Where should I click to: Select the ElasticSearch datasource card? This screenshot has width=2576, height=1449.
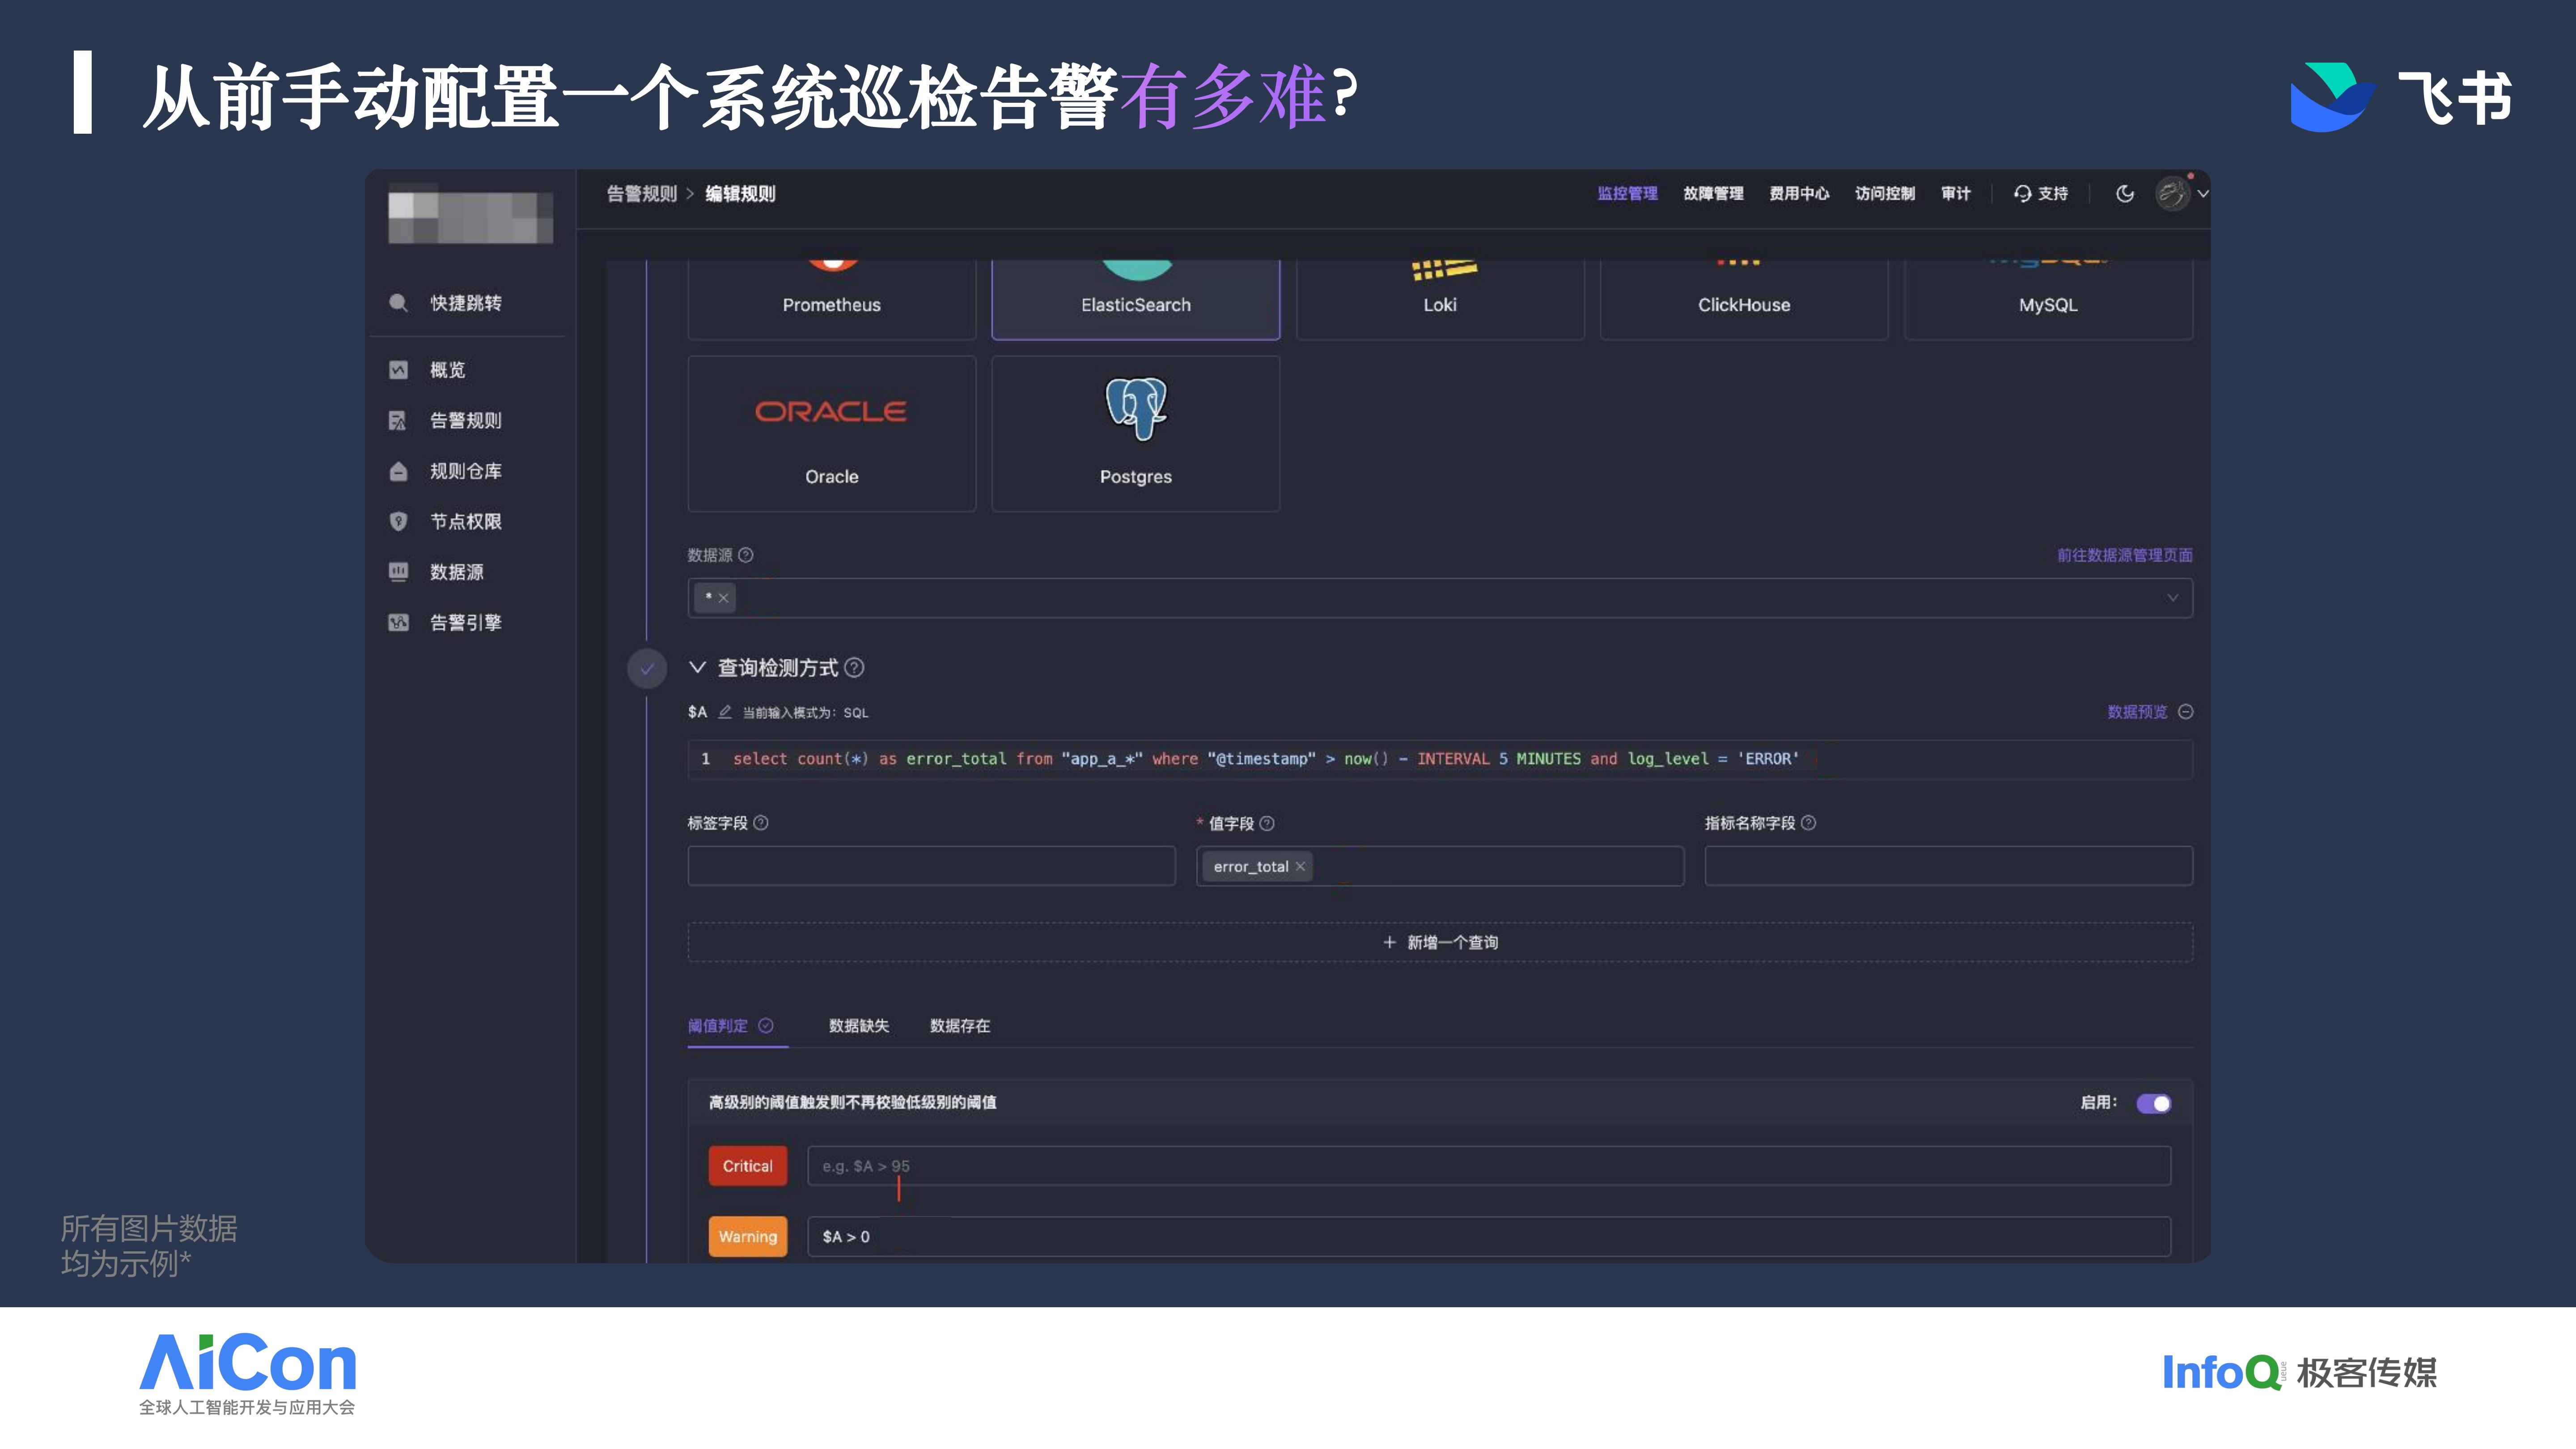(x=1135, y=299)
